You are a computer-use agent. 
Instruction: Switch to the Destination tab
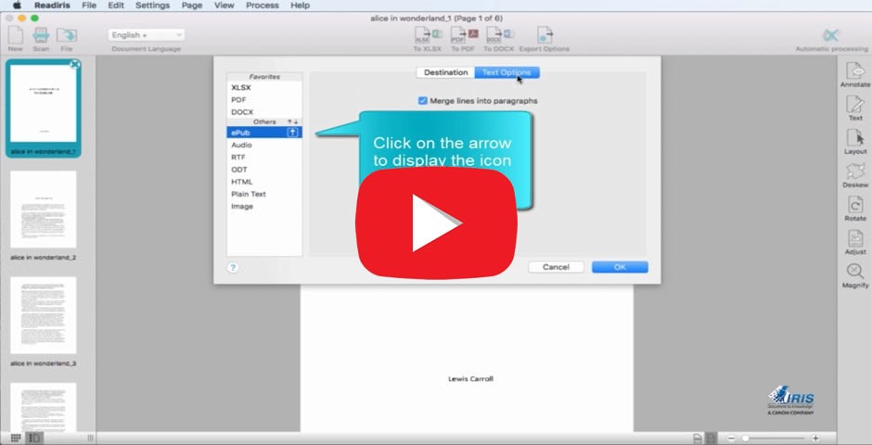[445, 72]
